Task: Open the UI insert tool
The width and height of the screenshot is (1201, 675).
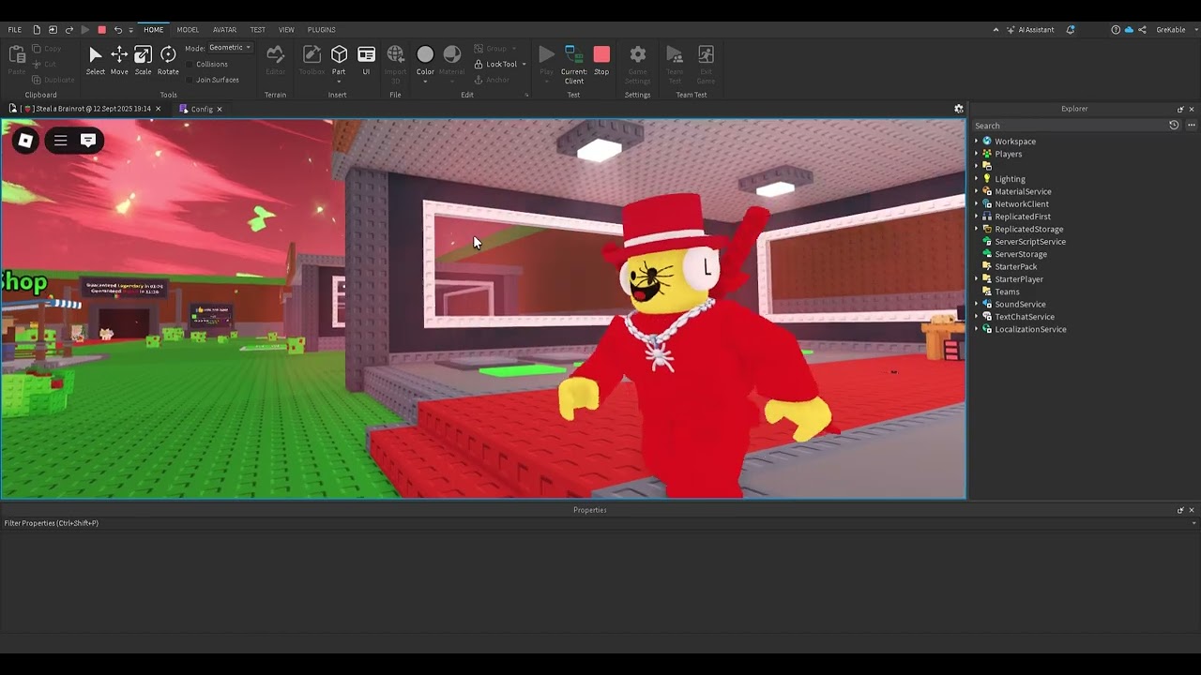Action: click(x=366, y=54)
